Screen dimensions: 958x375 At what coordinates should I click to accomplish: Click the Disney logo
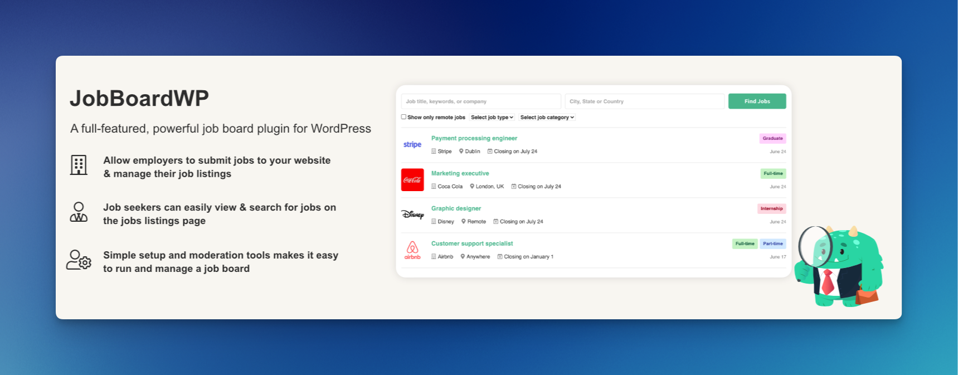point(412,215)
